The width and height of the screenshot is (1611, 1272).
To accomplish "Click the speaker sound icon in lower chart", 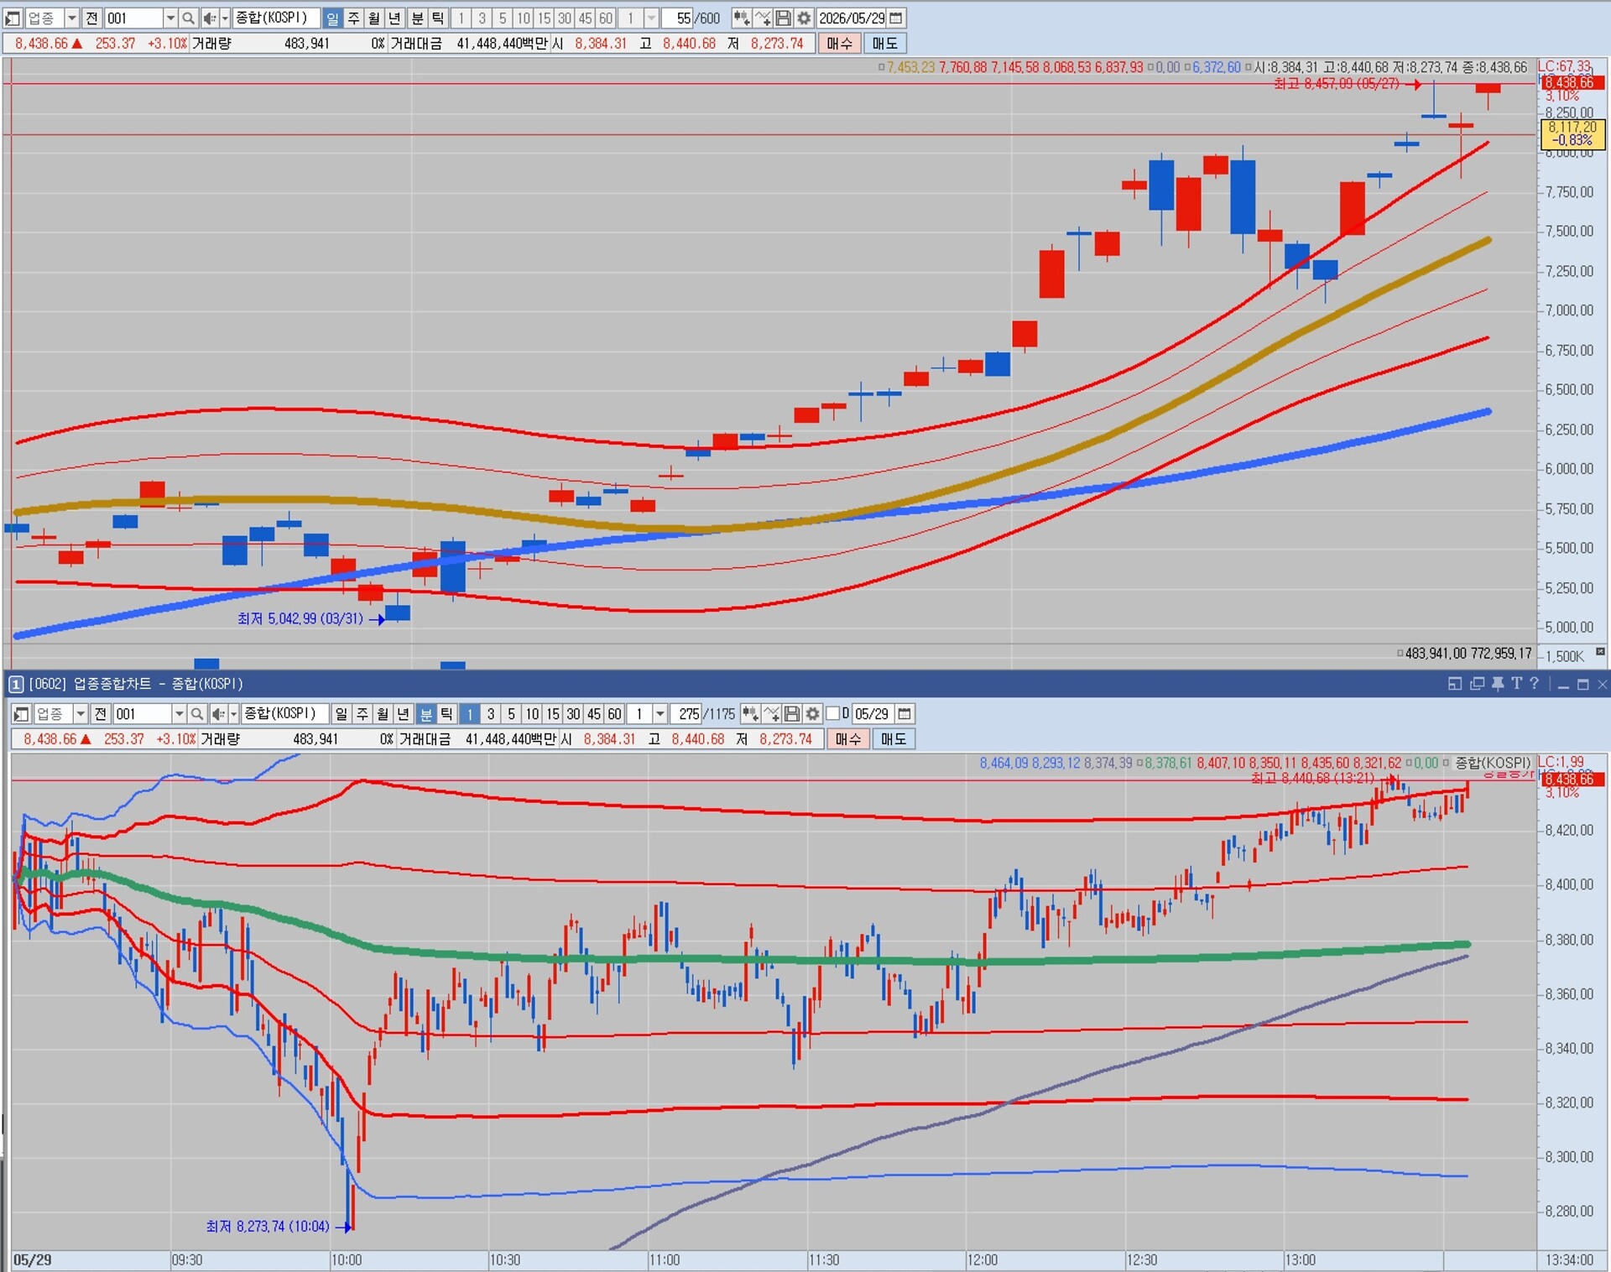I will pos(217,714).
